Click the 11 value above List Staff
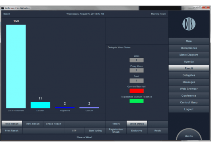The width and height of the screenshot is (211, 147). pyautogui.click(x=40, y=99)
